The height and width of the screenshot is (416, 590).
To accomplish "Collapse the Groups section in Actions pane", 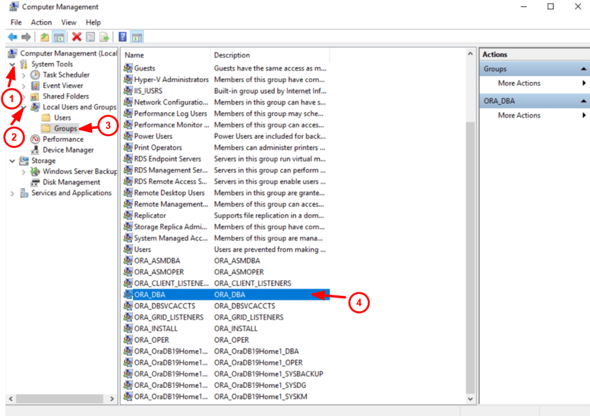I will [583, 69].
